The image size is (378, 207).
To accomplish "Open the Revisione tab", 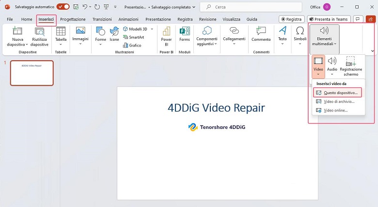I will 207,19.
